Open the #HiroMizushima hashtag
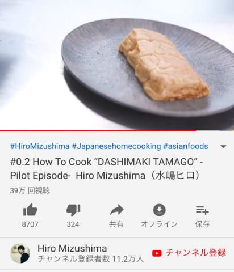This screenshot has width=234, height=272. [x=40, y=146]
